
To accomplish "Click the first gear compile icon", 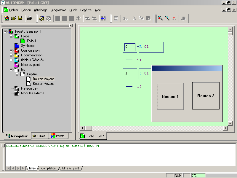I will [42, 18].
